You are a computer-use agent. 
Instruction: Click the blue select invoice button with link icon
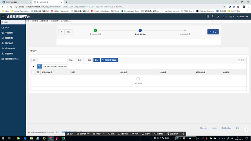[x=109, y=60]
